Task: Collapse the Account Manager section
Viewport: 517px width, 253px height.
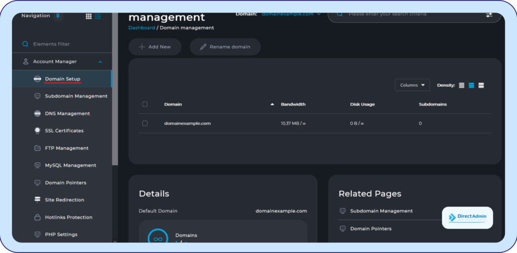Action: click(x=100, y=62)
